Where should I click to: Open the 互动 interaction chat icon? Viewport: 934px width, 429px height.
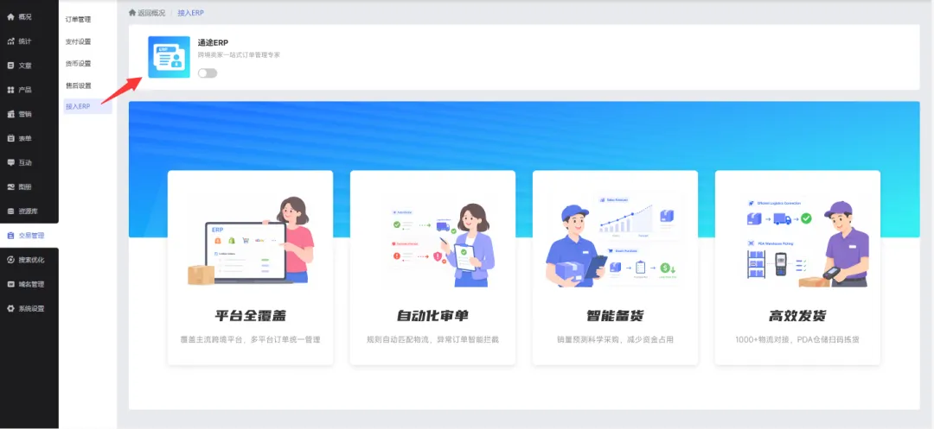(x=10, y=162)
